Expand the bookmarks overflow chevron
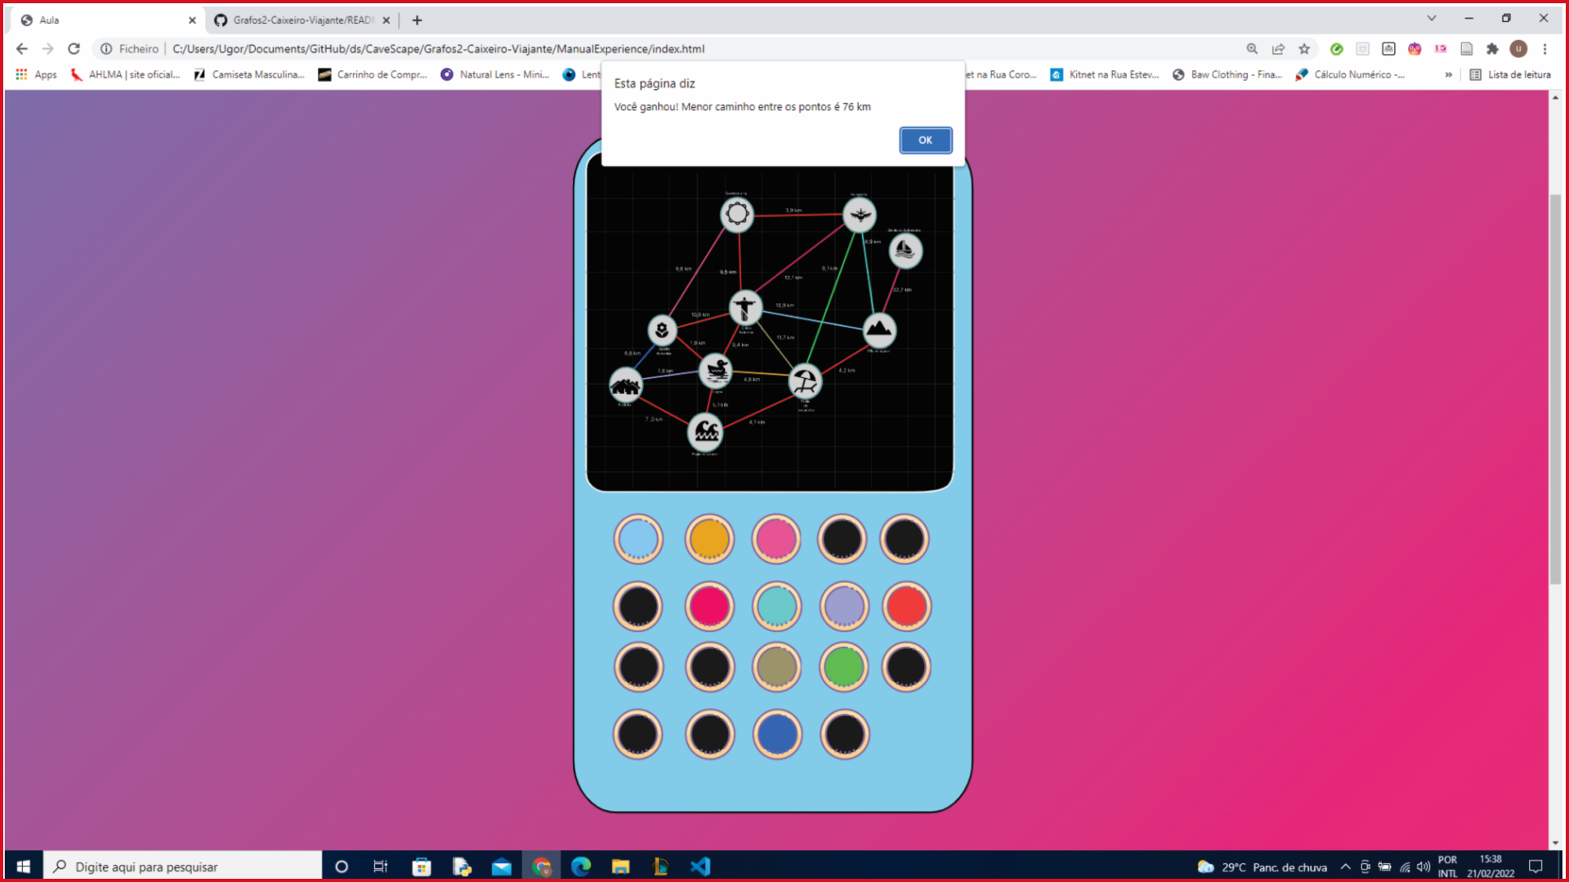 pyautogui.click(x=1448, y=74)
